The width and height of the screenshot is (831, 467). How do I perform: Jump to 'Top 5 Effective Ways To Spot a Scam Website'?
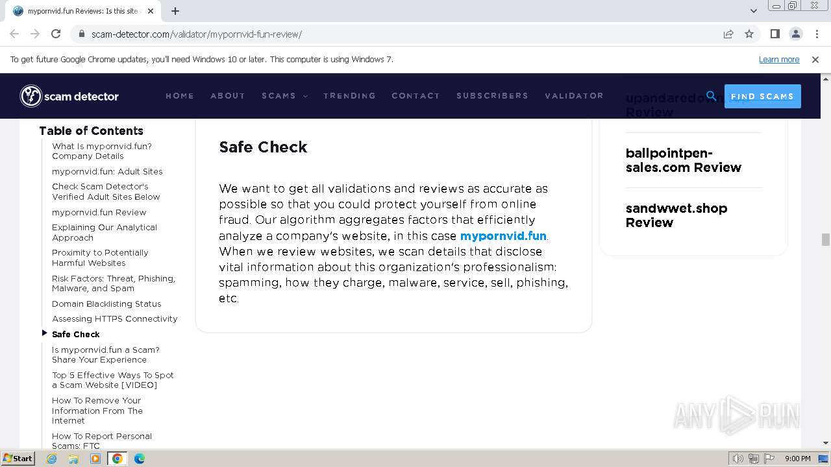[x=113, y=380]
